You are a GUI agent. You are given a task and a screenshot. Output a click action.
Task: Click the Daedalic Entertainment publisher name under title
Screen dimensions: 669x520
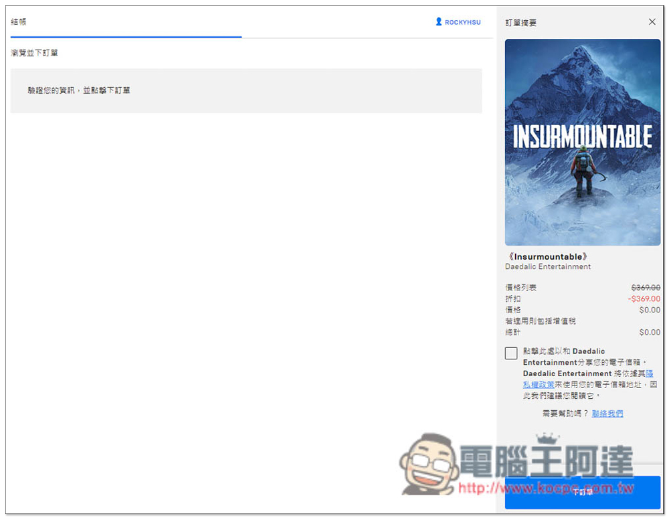[548, 266]
